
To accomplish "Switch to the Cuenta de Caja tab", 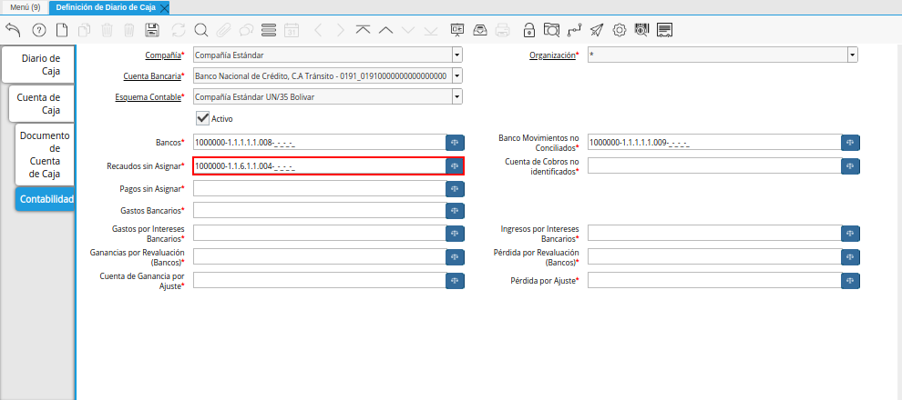I will click(38, 104).
